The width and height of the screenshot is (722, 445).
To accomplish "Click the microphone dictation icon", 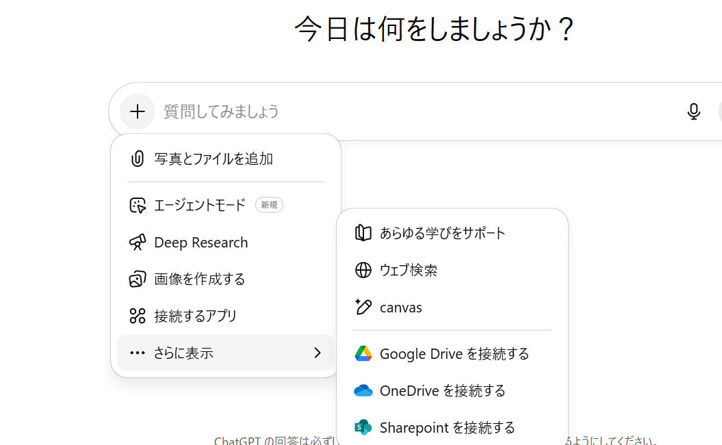I will click(693, 111).
